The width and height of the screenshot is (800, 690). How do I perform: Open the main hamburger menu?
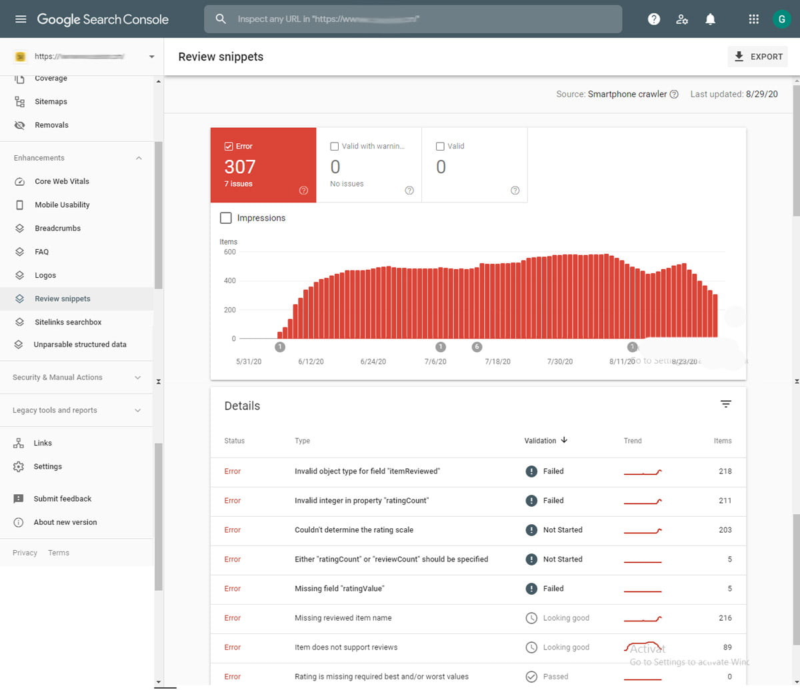[x=21, y=19]
